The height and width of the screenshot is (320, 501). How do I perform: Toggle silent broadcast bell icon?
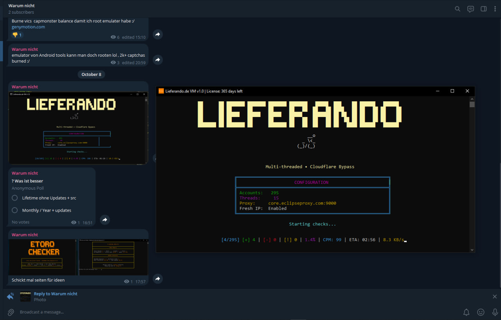[466, 312]
